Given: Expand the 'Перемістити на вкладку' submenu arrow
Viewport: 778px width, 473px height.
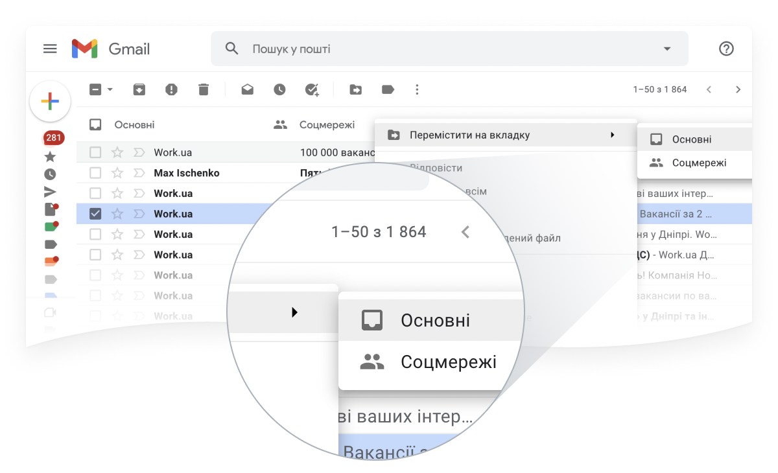Looking at the screenshot, I should click(613, 135).
